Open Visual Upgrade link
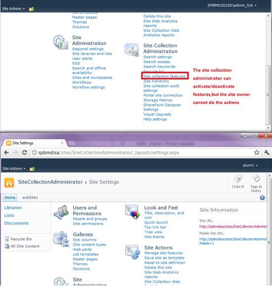 pos(157,114)
